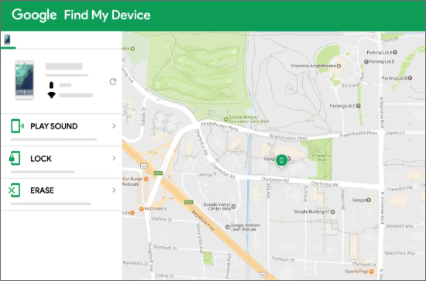Expand Erase option using the chevron

tap(114, 190)
